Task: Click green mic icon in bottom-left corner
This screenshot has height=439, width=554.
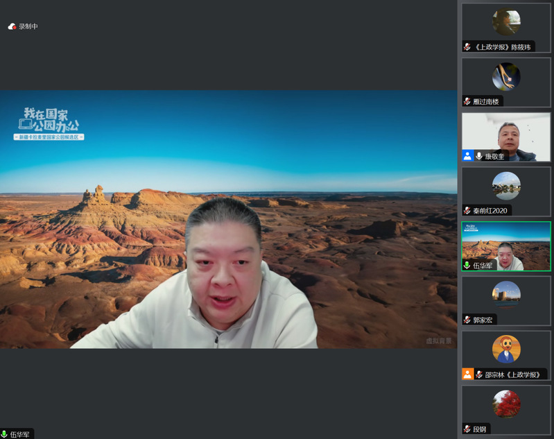Action: [x=5, y=434]
